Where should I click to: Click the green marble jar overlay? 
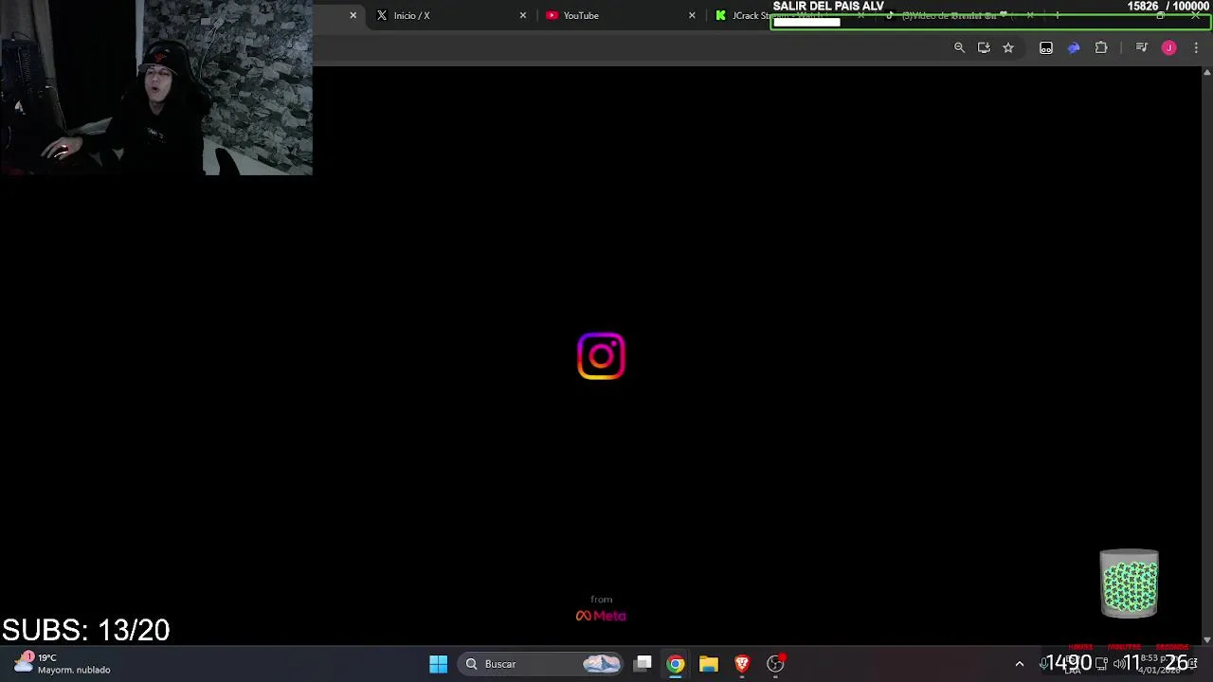[1129, 583]
